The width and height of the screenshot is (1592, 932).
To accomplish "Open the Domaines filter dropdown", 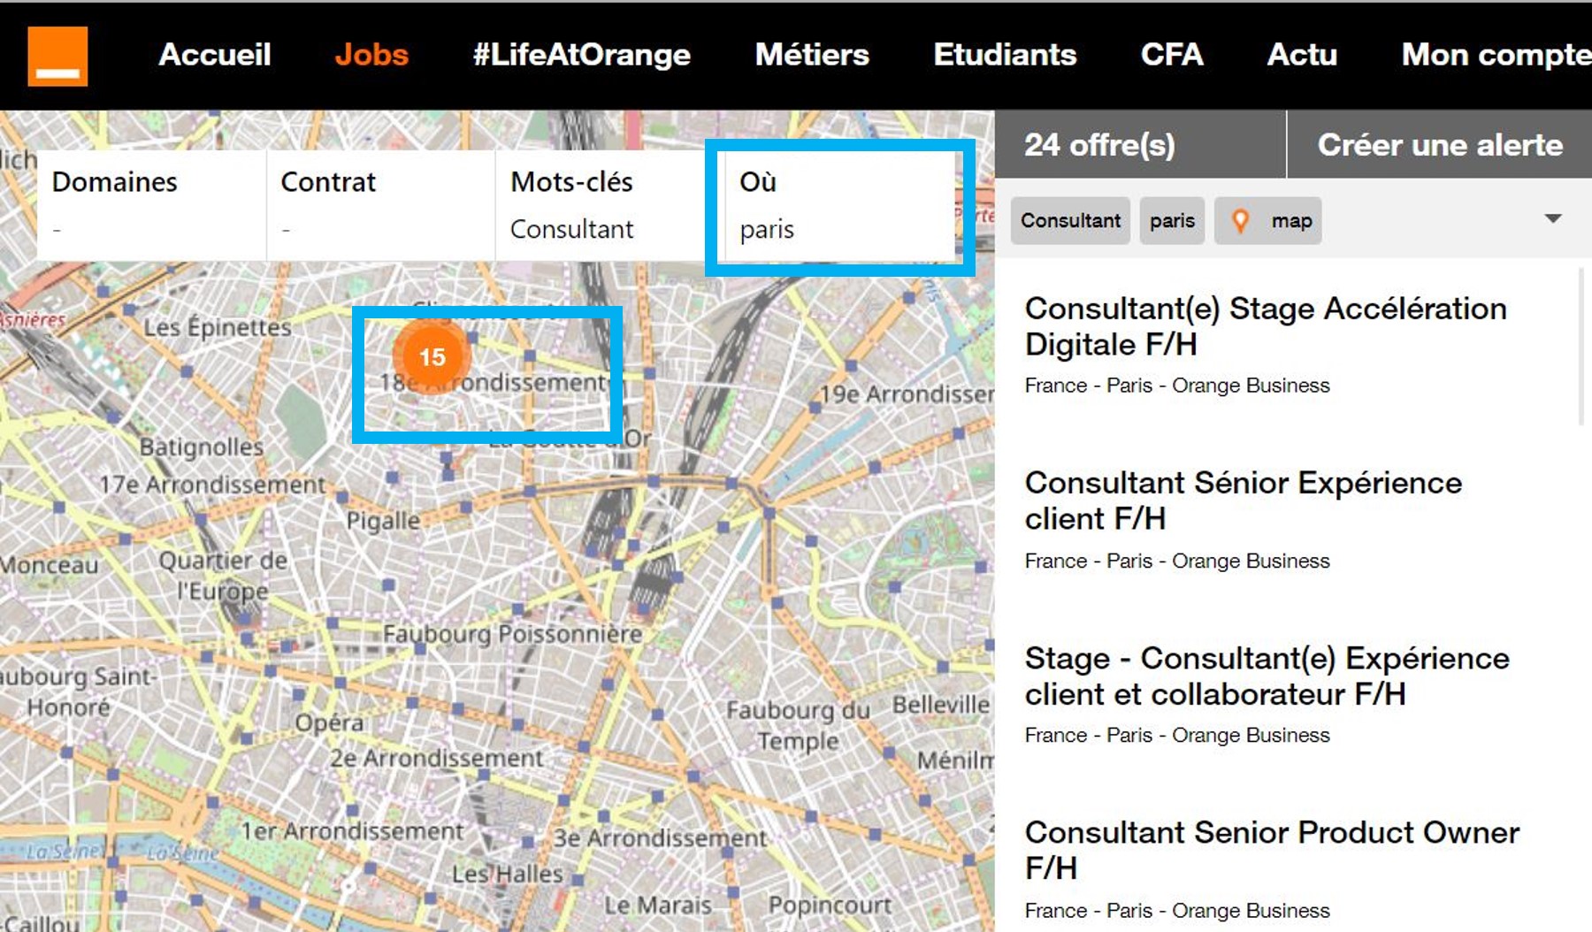I will coord(150,205).
